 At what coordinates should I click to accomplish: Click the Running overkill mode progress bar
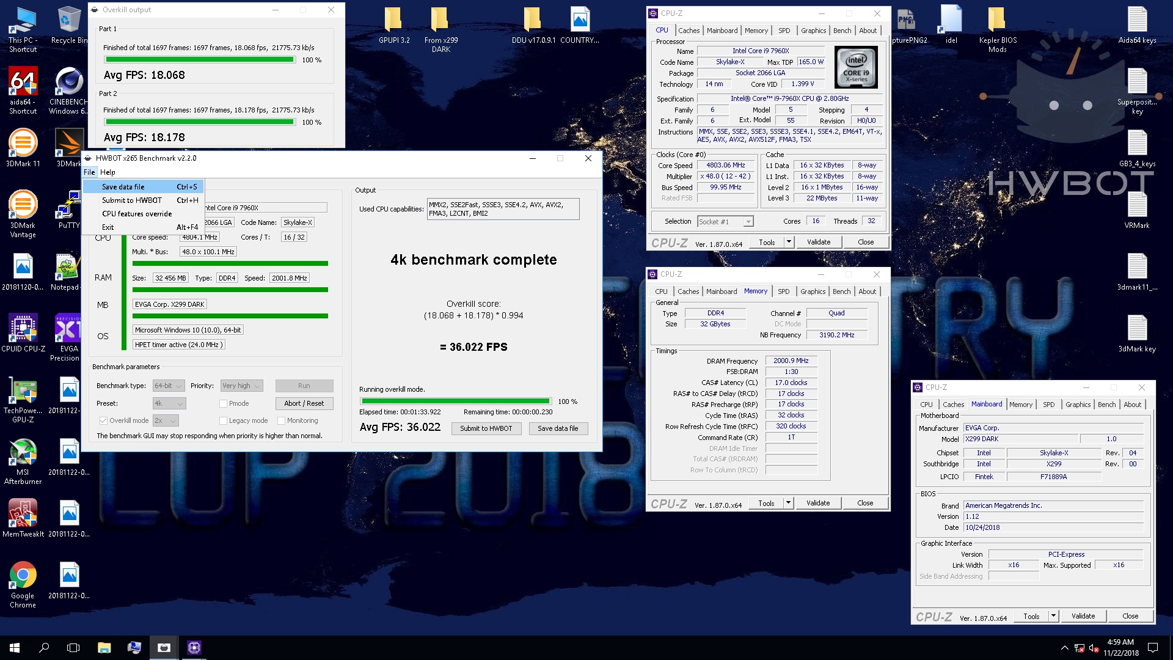tap(456, 402)
